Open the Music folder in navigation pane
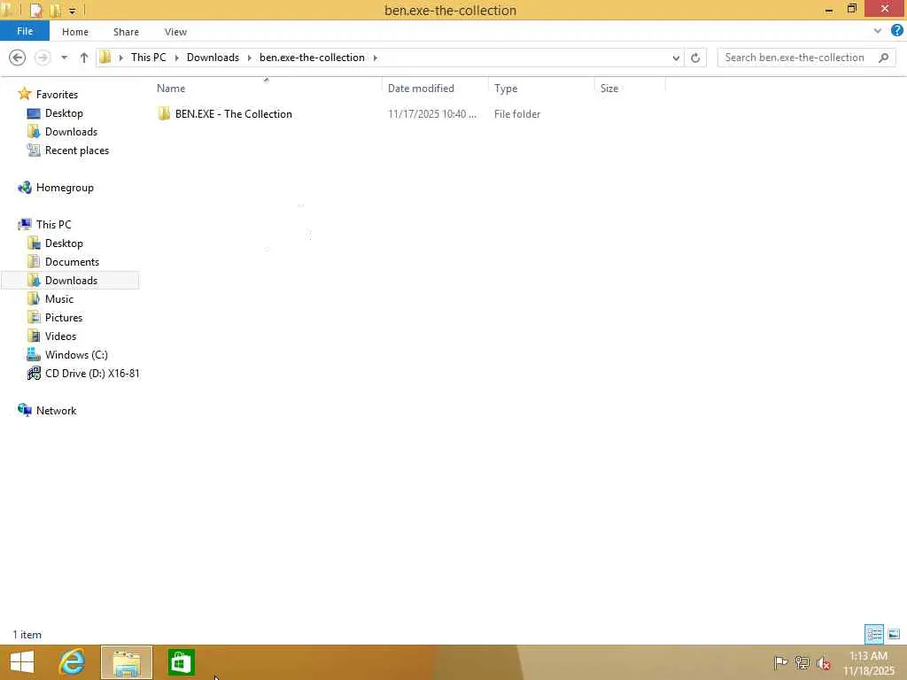Viewport: 907px width, 680px height. 59,299
